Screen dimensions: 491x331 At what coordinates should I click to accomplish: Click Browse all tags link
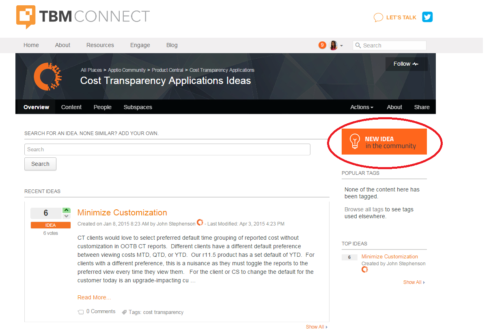364,209
